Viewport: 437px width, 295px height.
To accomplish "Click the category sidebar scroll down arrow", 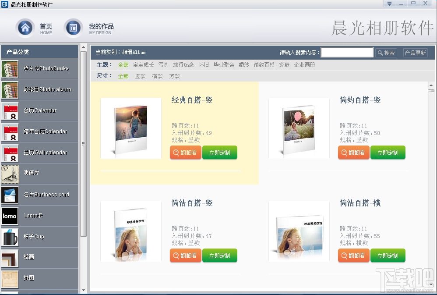I will pos(83,290).
